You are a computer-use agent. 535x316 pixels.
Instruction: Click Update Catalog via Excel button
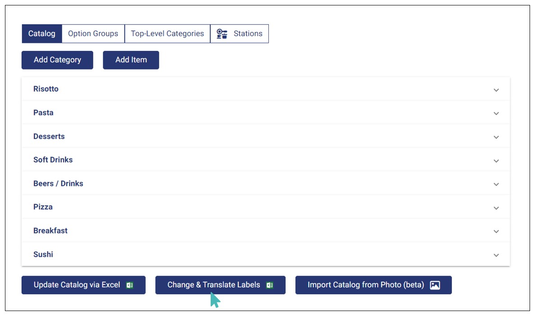[x=83, y=285]
